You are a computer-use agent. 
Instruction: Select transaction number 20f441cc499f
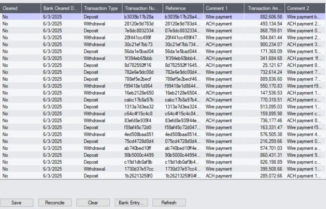click(138, 38)
